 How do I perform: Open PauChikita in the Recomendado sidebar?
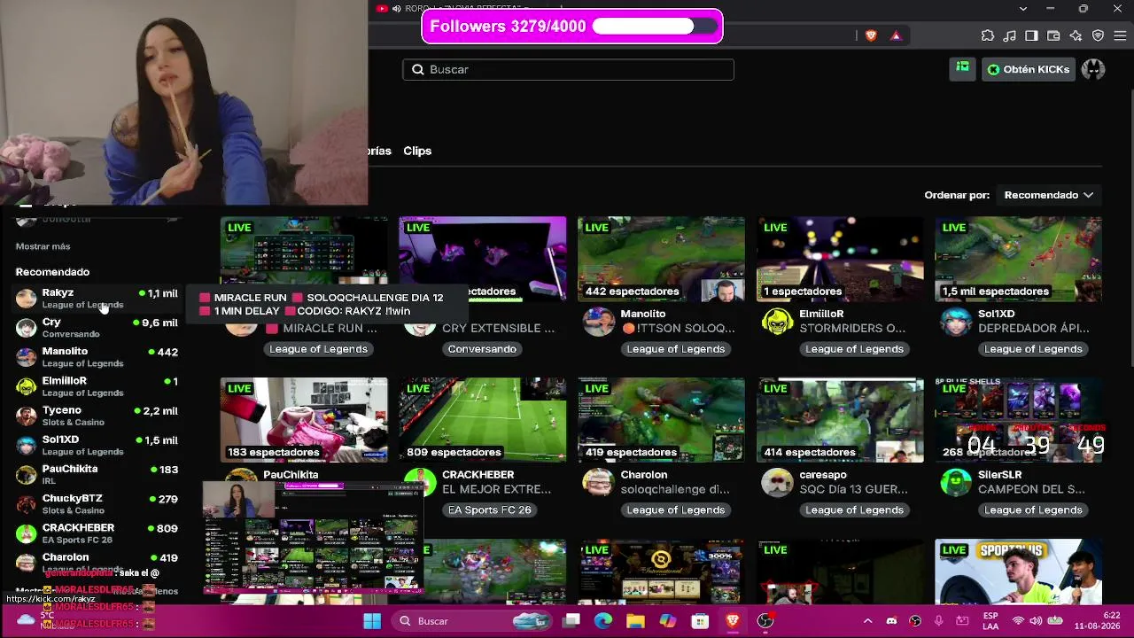tap(97, 474)
